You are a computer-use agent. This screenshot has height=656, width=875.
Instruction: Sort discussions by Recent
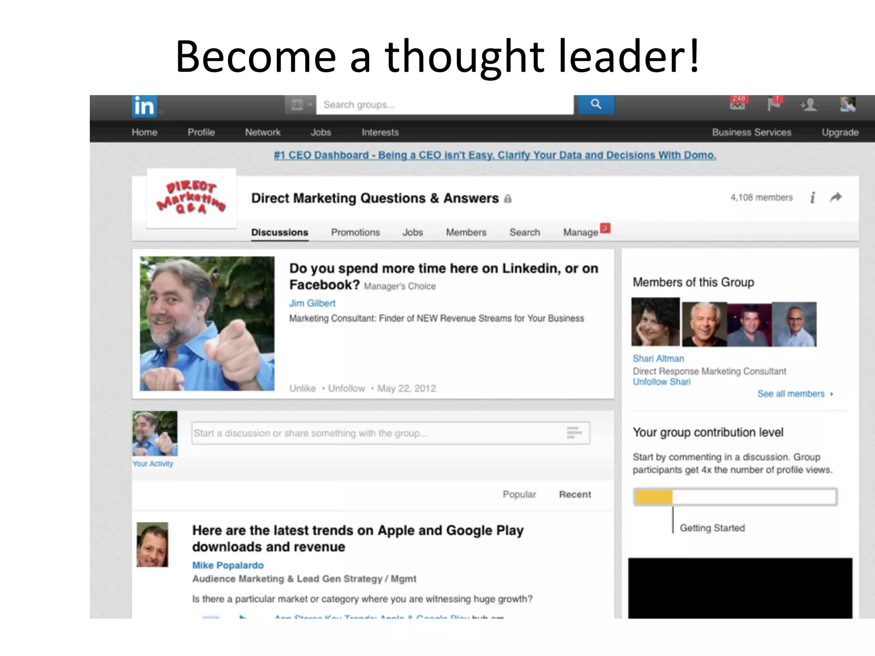point(575,494)
